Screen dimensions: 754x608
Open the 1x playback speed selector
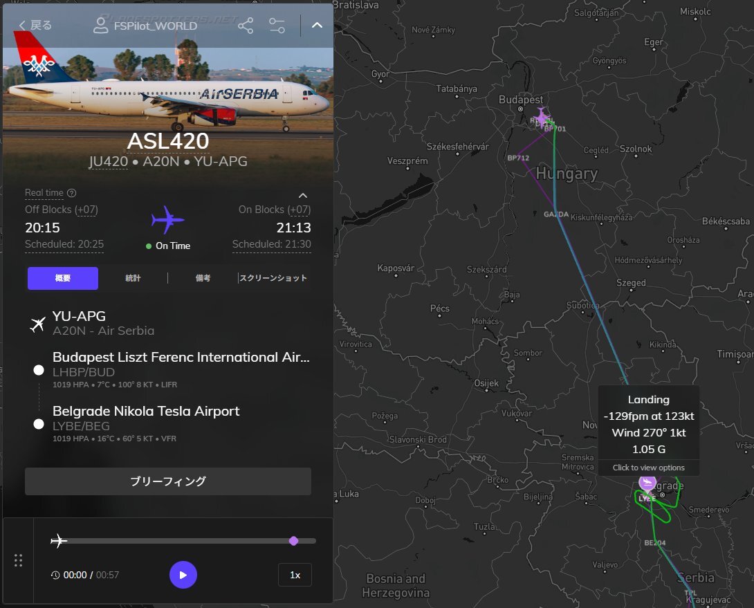coord(295,575)
